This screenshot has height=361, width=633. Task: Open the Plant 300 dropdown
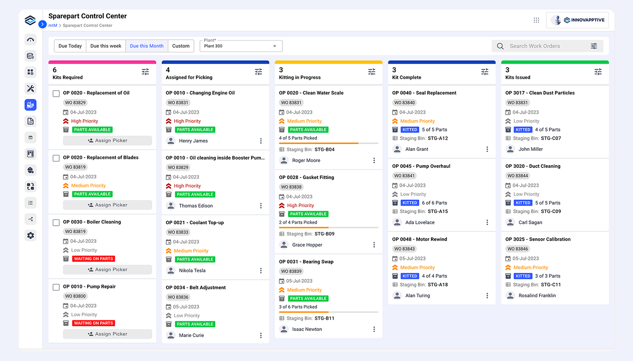coord(241,46)
